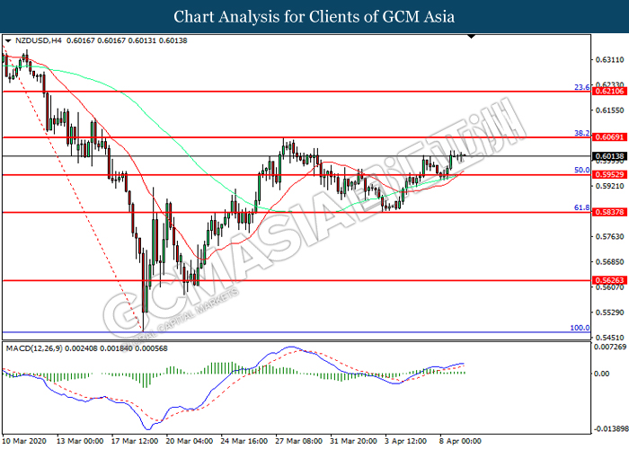Click the Chart Analysis for Clients header
The height and width of the screenshot is (449, 629).
click(314, 17)
